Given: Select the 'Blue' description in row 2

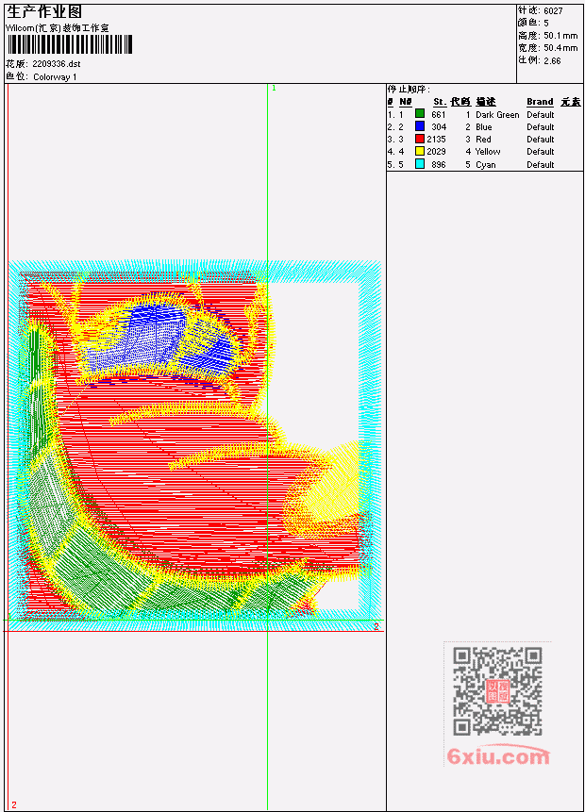Looking at the screenshot, I should [483, 127].
